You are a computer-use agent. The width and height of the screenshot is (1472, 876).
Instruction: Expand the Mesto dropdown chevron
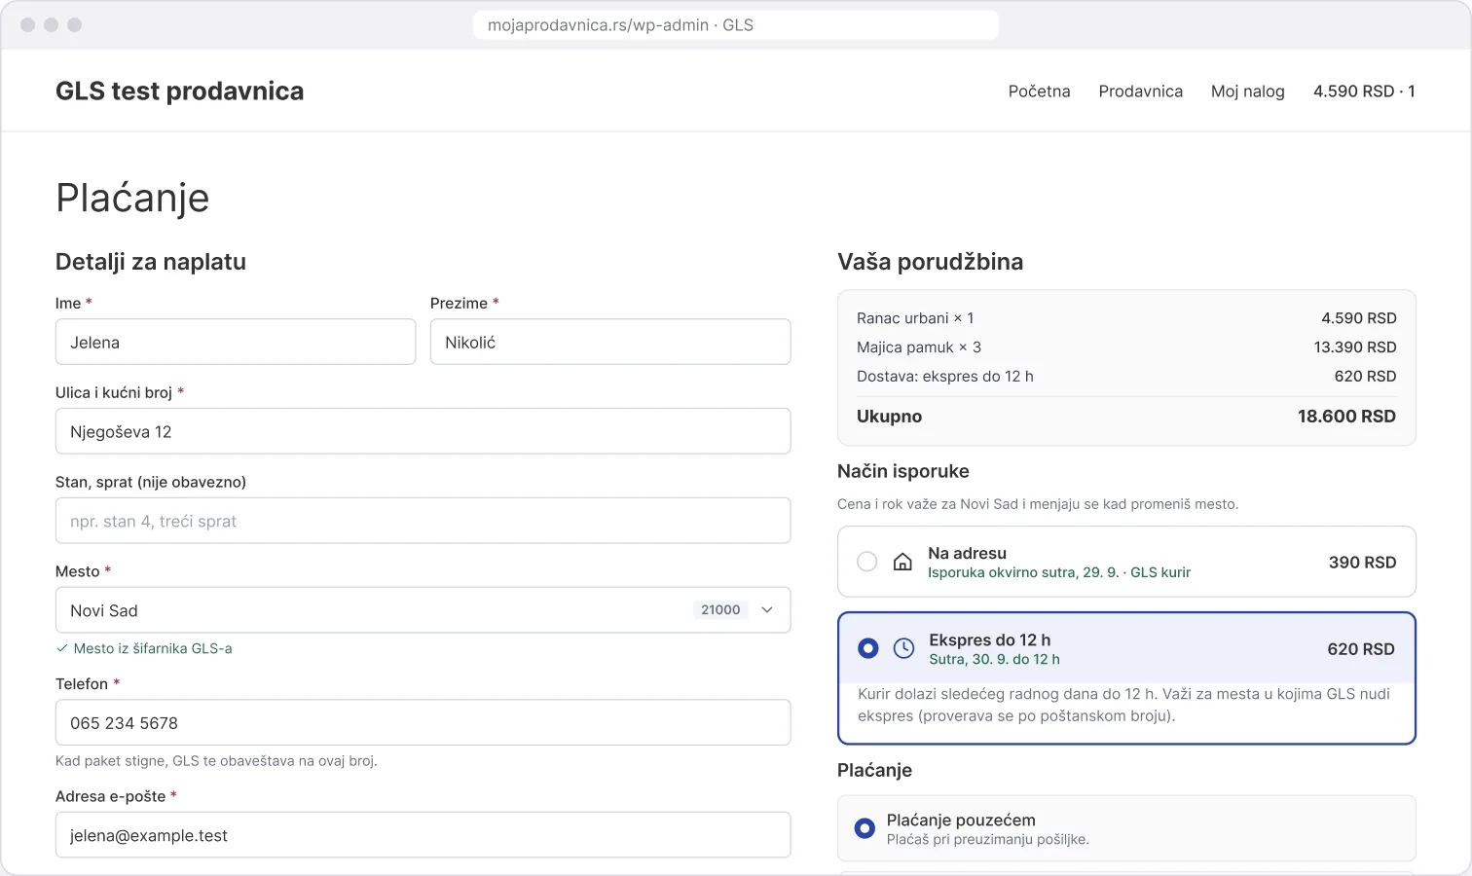(767, 610)
